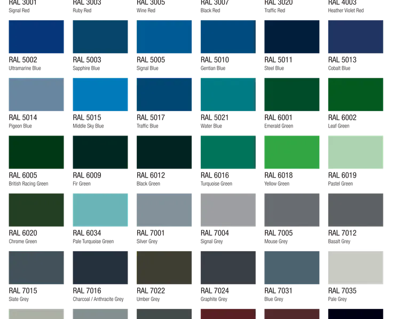This screenshot has height=319, width=394.
Task: Select the RAL 5002 Ultramarine Blue swatch
Action: (36, 37)
